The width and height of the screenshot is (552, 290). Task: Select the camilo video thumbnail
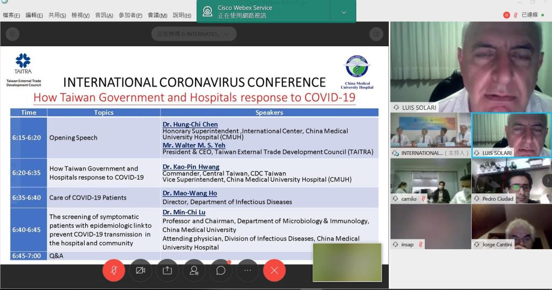[x=431, y=181]
